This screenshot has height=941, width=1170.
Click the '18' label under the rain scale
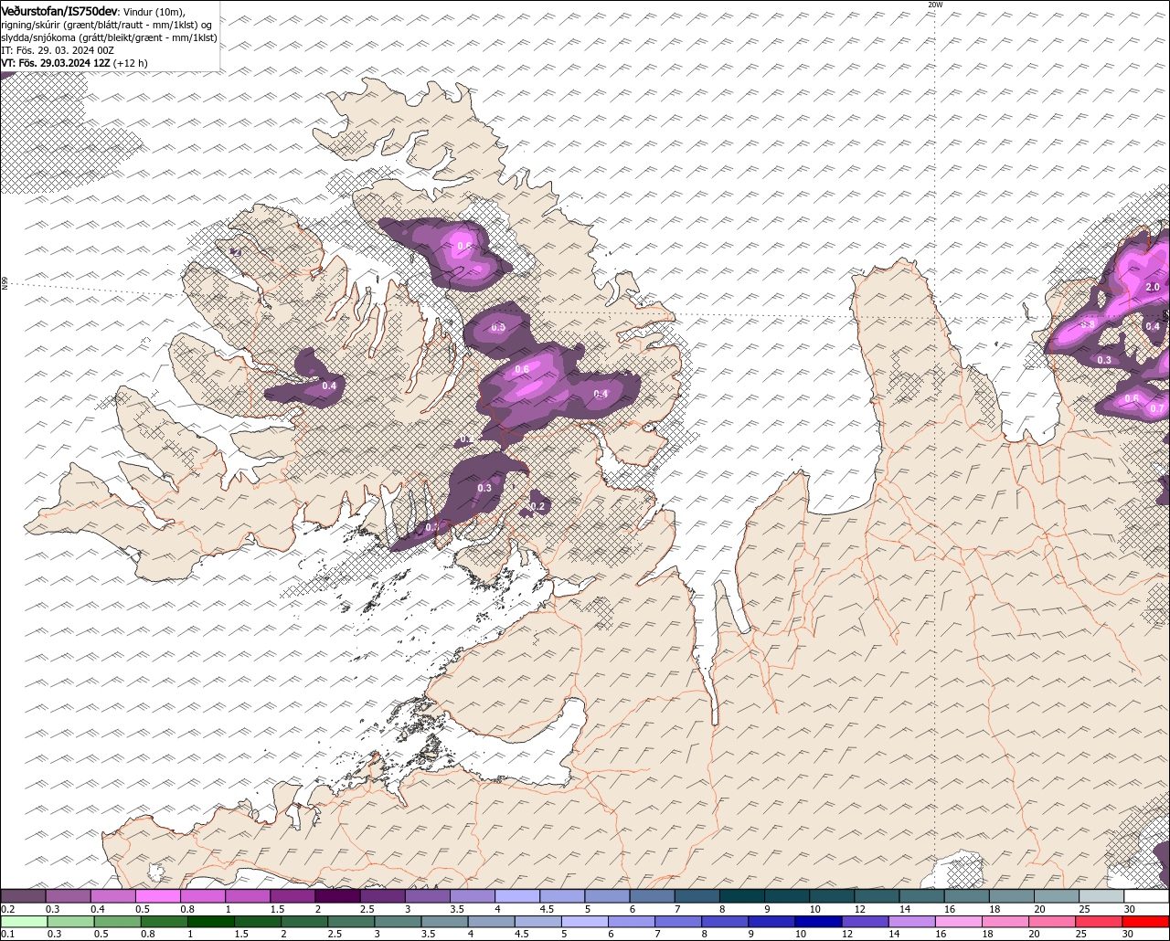click(987, 934)
